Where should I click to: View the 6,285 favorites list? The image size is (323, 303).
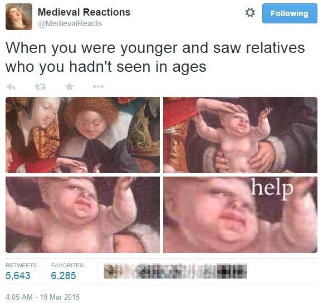pyautogui.click(x=63, y=275)
